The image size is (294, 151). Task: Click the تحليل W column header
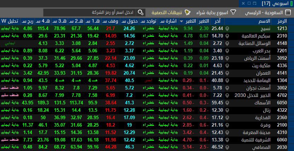(10, 21)
